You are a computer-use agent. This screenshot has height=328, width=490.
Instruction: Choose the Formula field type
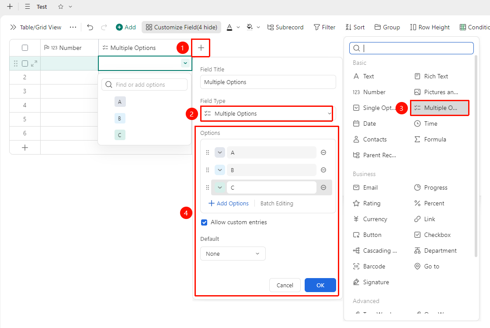(x=430, y=139)
